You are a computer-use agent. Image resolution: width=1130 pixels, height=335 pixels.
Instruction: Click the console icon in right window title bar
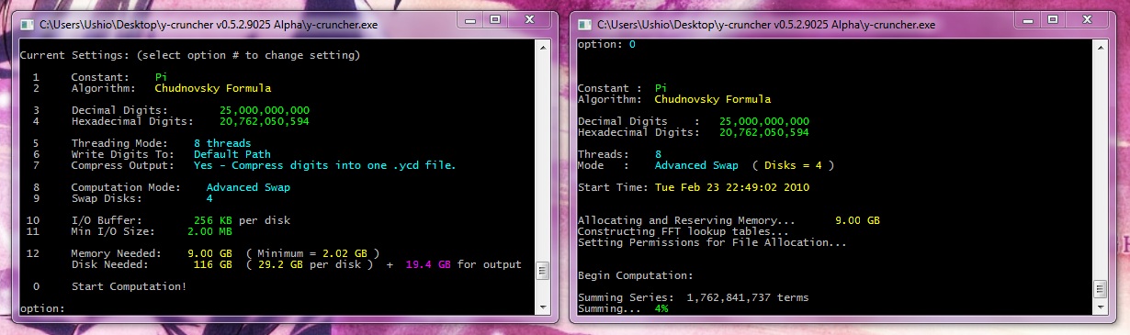[x=584, y=24]
